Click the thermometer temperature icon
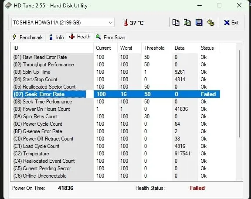This screenshot has height=199, width=251. tap(126, 23)
